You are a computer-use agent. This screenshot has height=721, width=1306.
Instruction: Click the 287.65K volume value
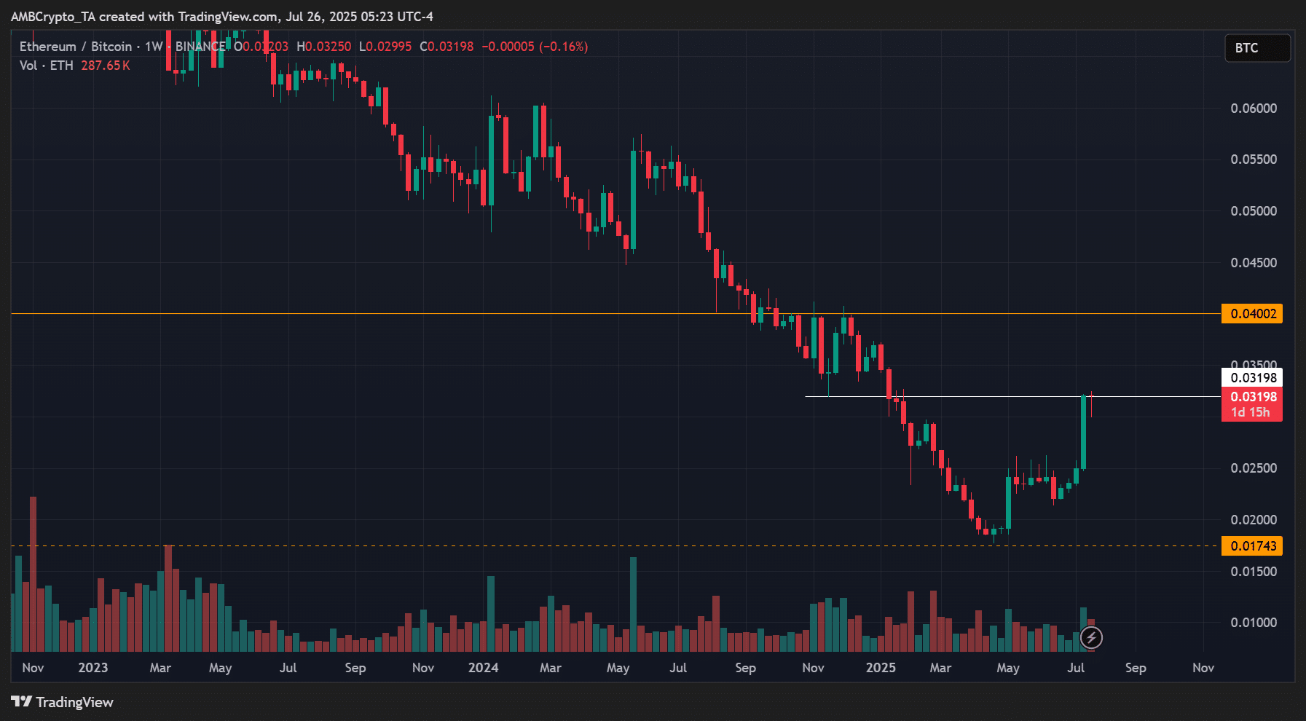(x=106, y=66)
